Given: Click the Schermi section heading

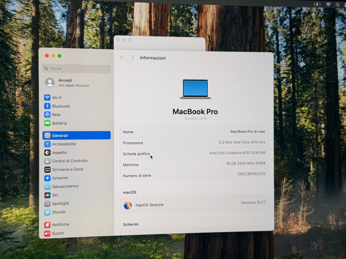Looking at the screenshot, I should (131, 224).
